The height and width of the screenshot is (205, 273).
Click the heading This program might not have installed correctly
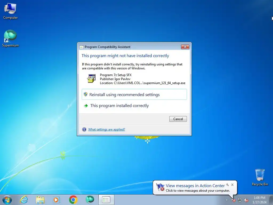coord(125,56)
